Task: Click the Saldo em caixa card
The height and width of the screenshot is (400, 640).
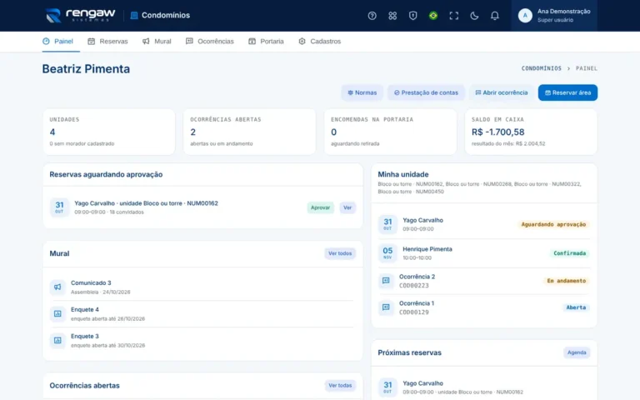Action: 531,132
